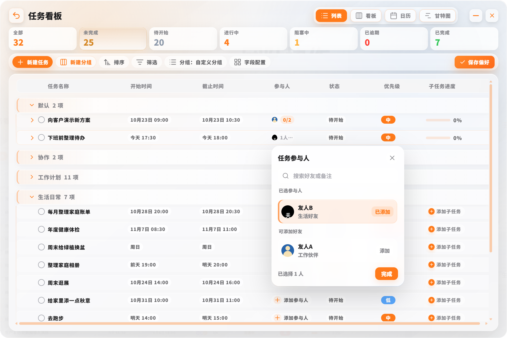Open 字段配置 field settings
This screenshot has height=338, width=507.
pos(250,62)
